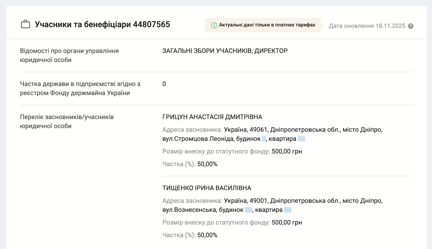Click the 'Дата оновлення 18.11.2025' text
This screenshot has height=249, width=432.
tap(367, 26)
